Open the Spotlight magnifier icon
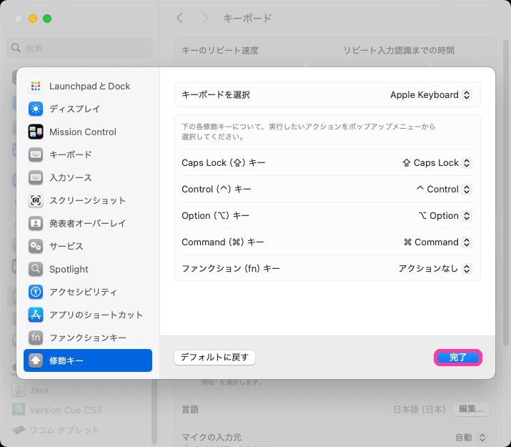The width and height of the screenshot is (511, 447). point(36,270)
